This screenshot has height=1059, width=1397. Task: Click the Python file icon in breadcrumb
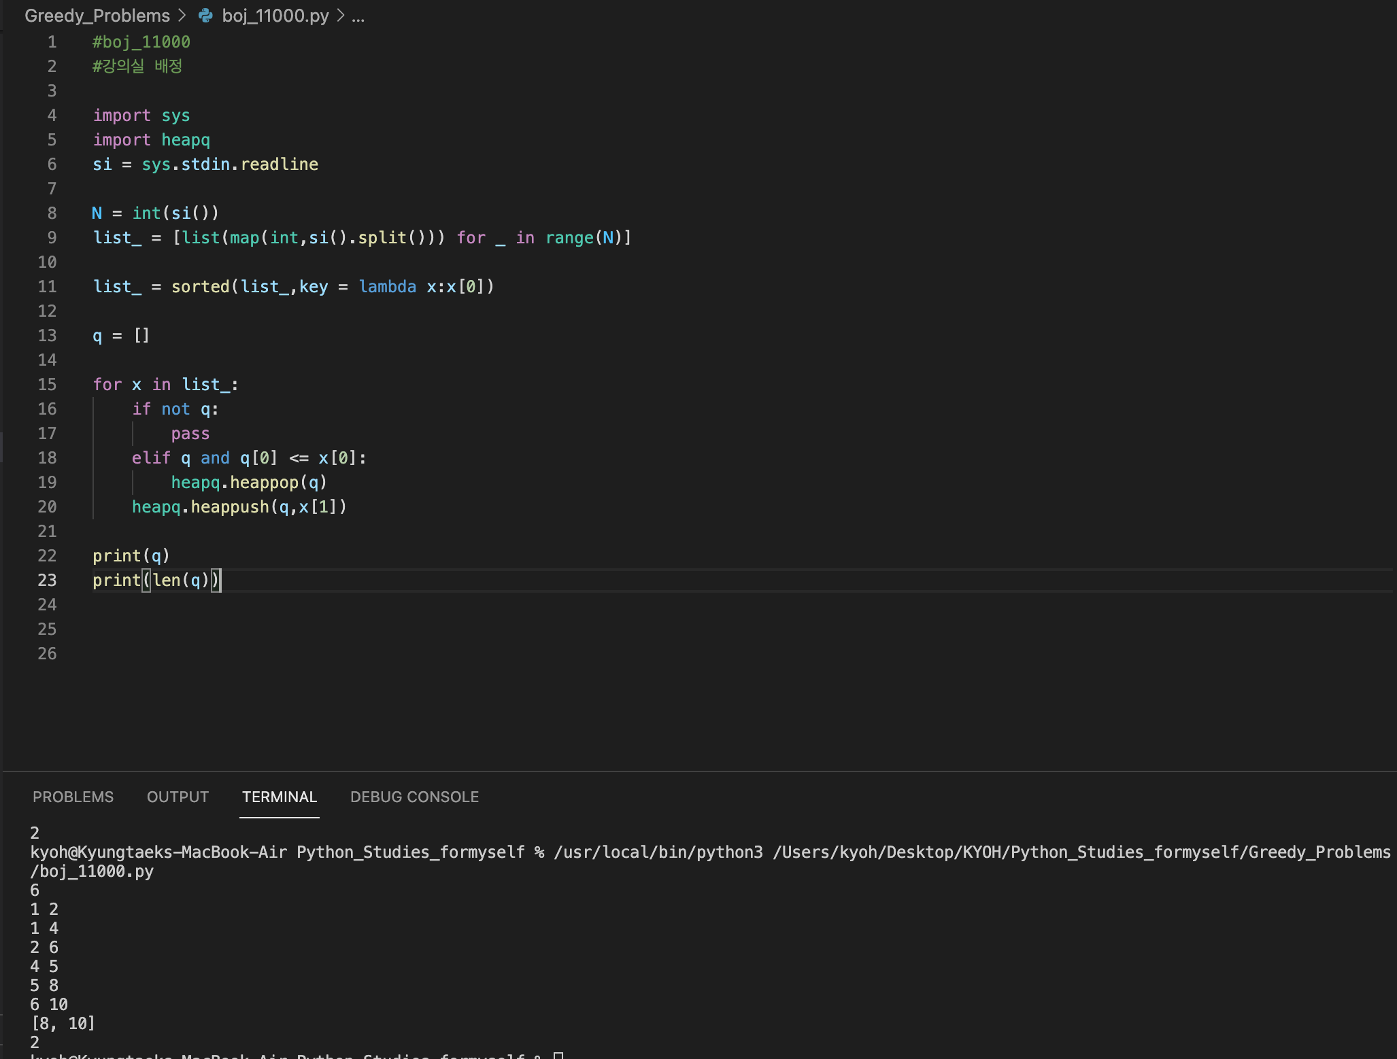[x=205, y=16]
